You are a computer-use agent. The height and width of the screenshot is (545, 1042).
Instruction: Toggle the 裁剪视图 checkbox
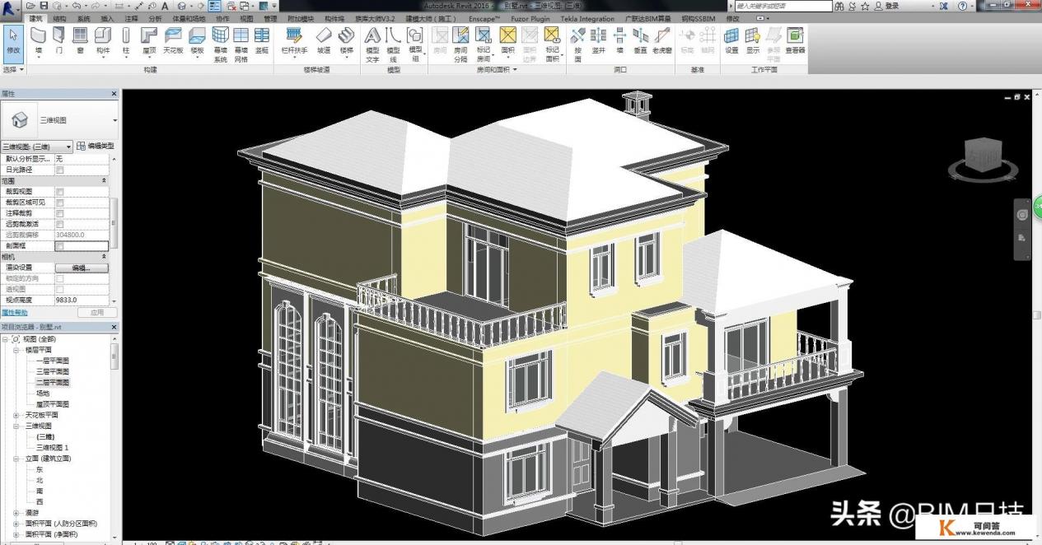point(59,191)
